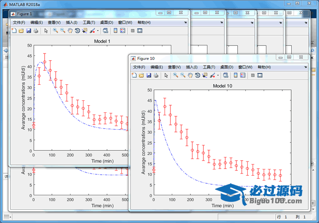Screen dimensions: 319x223
Task: Click Open File icon in Figure 1 toolbar
Action: [21, 31]
